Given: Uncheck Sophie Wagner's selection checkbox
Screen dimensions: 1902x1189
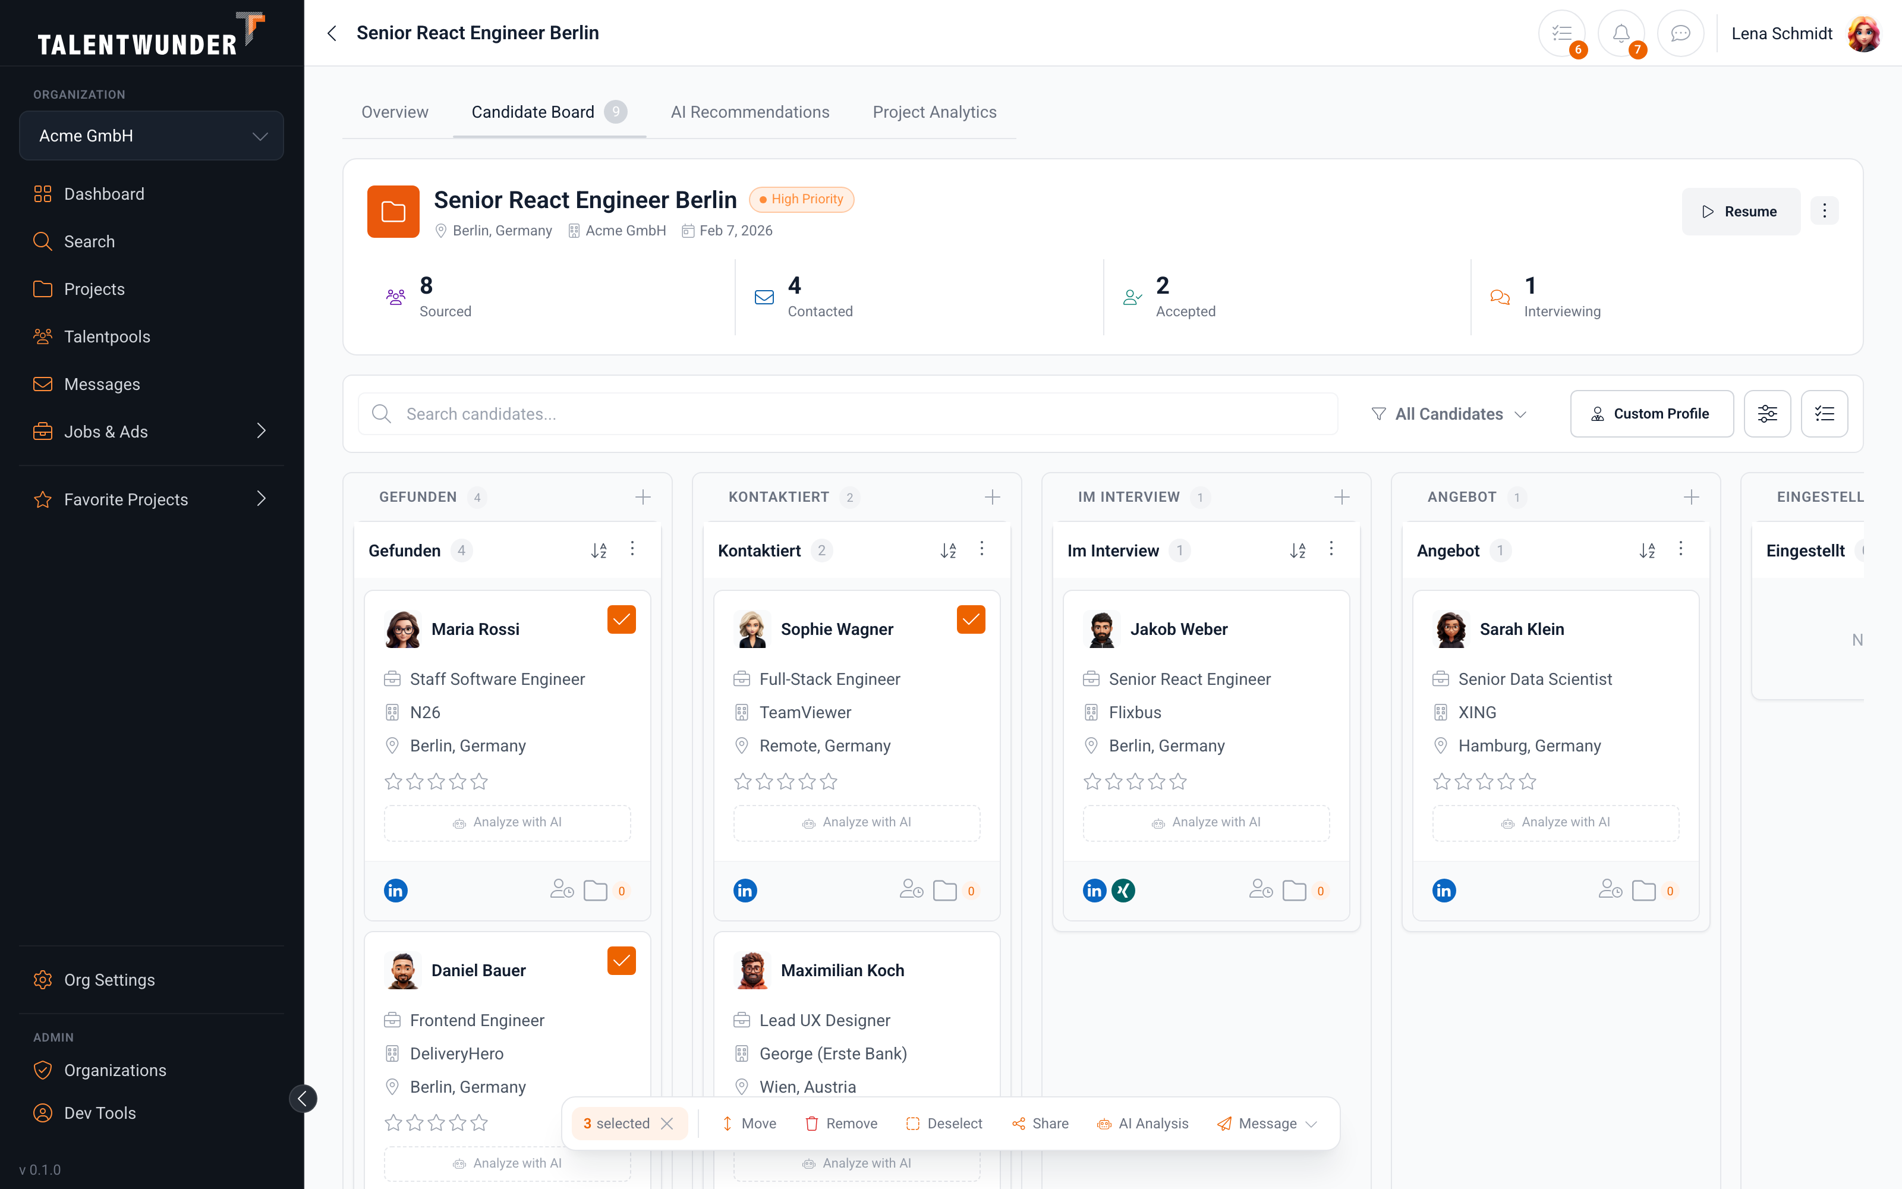Looking at the screenshot, I should click(971, 619).
